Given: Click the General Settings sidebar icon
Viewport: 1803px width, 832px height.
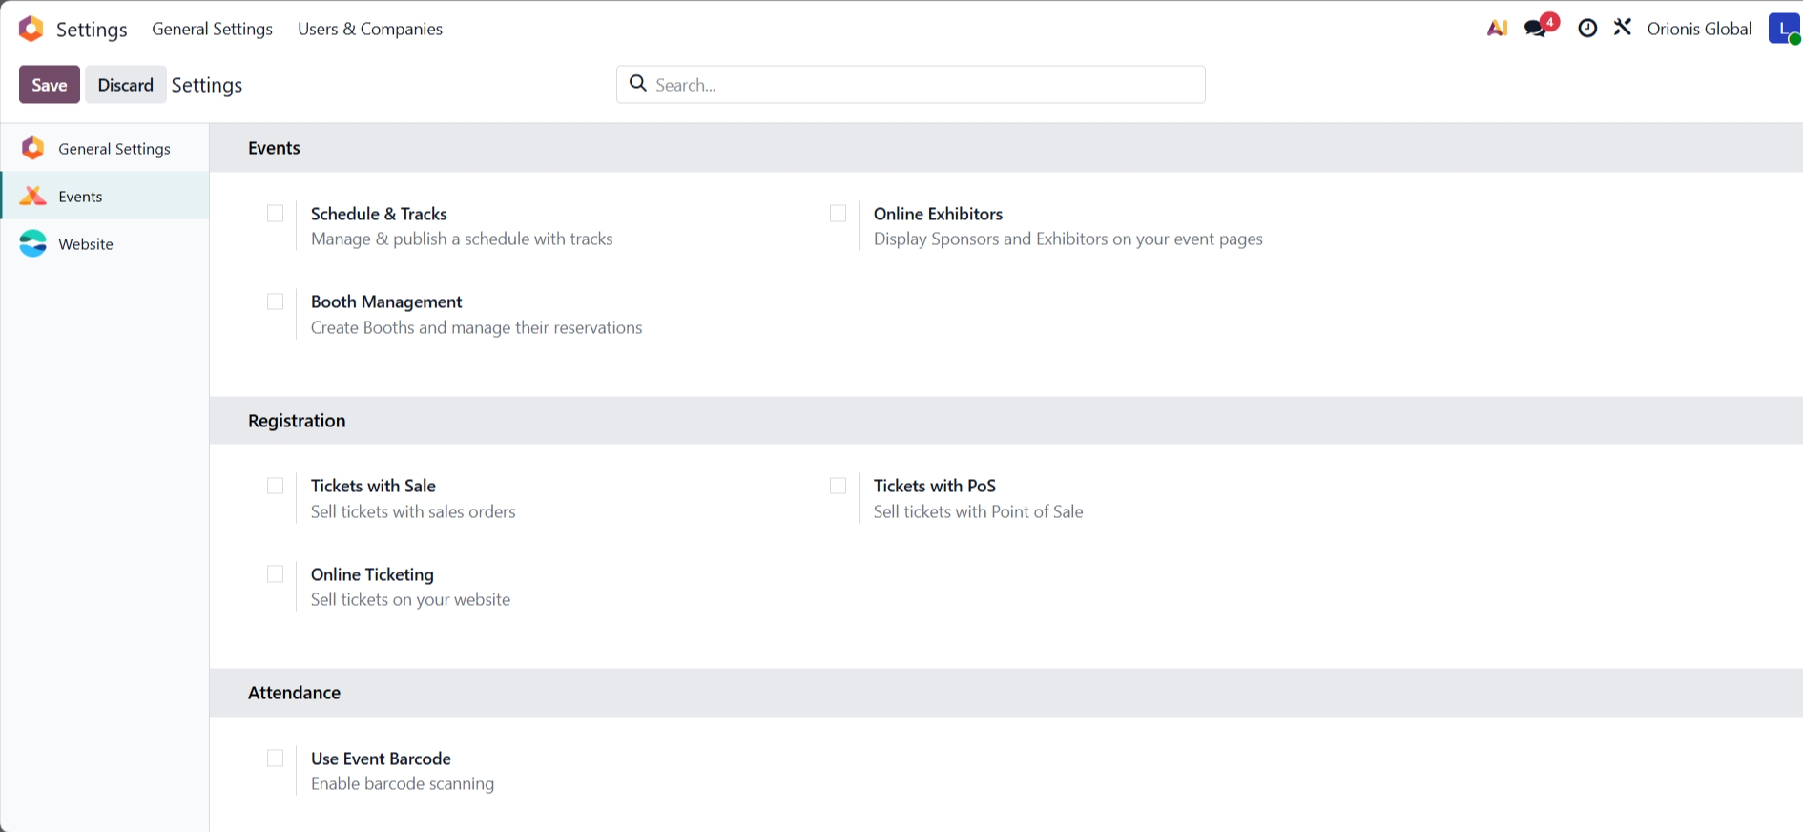Looking at the screenshot, I should click(x=33, y=148).
